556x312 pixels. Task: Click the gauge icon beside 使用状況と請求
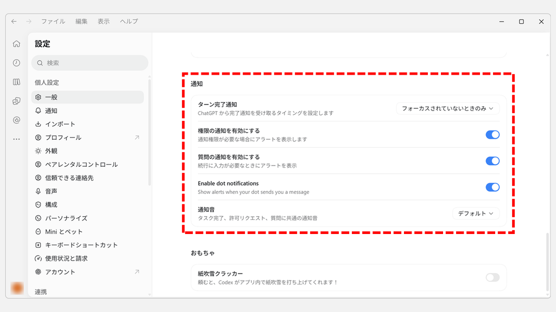coord(39,258)
